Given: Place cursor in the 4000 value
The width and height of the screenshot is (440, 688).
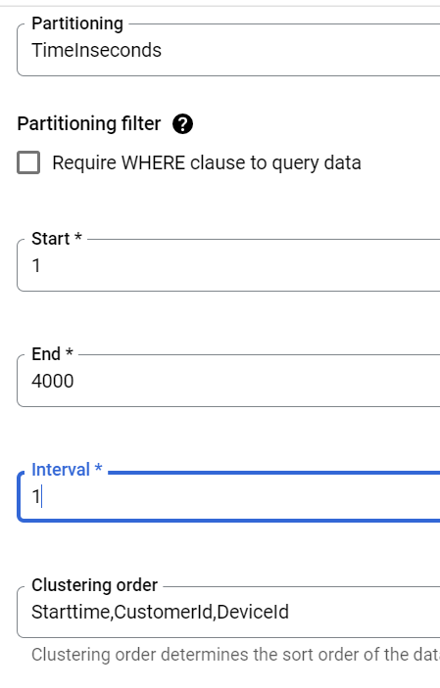Looking at the screenshot, I should (x=53, y=381).
